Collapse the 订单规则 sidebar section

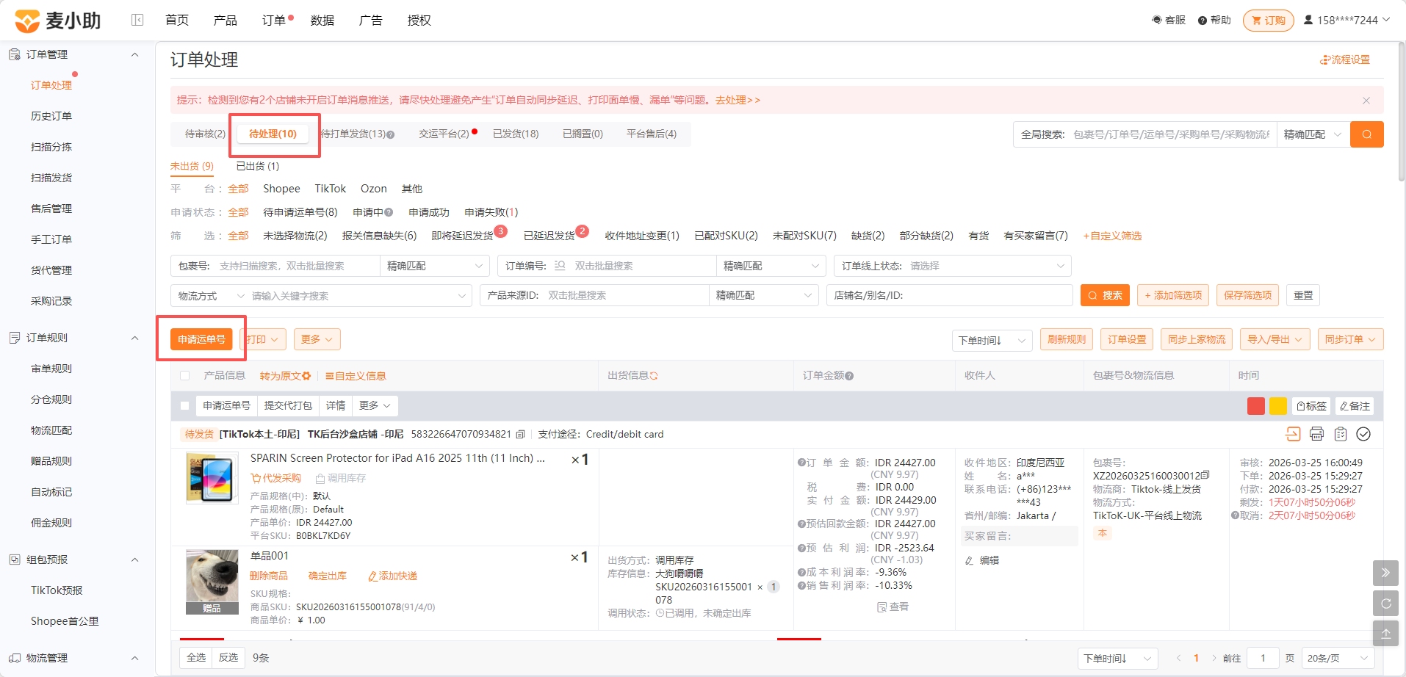tap(134, 338)
